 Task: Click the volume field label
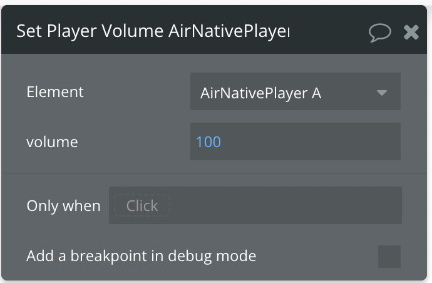click(x=52, y=142)
